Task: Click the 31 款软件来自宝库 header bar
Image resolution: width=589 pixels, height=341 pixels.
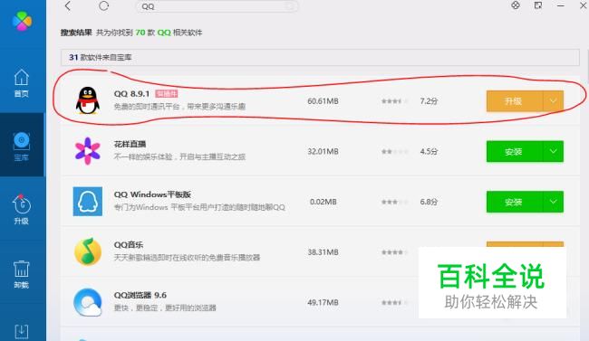Action: point(320,57)
